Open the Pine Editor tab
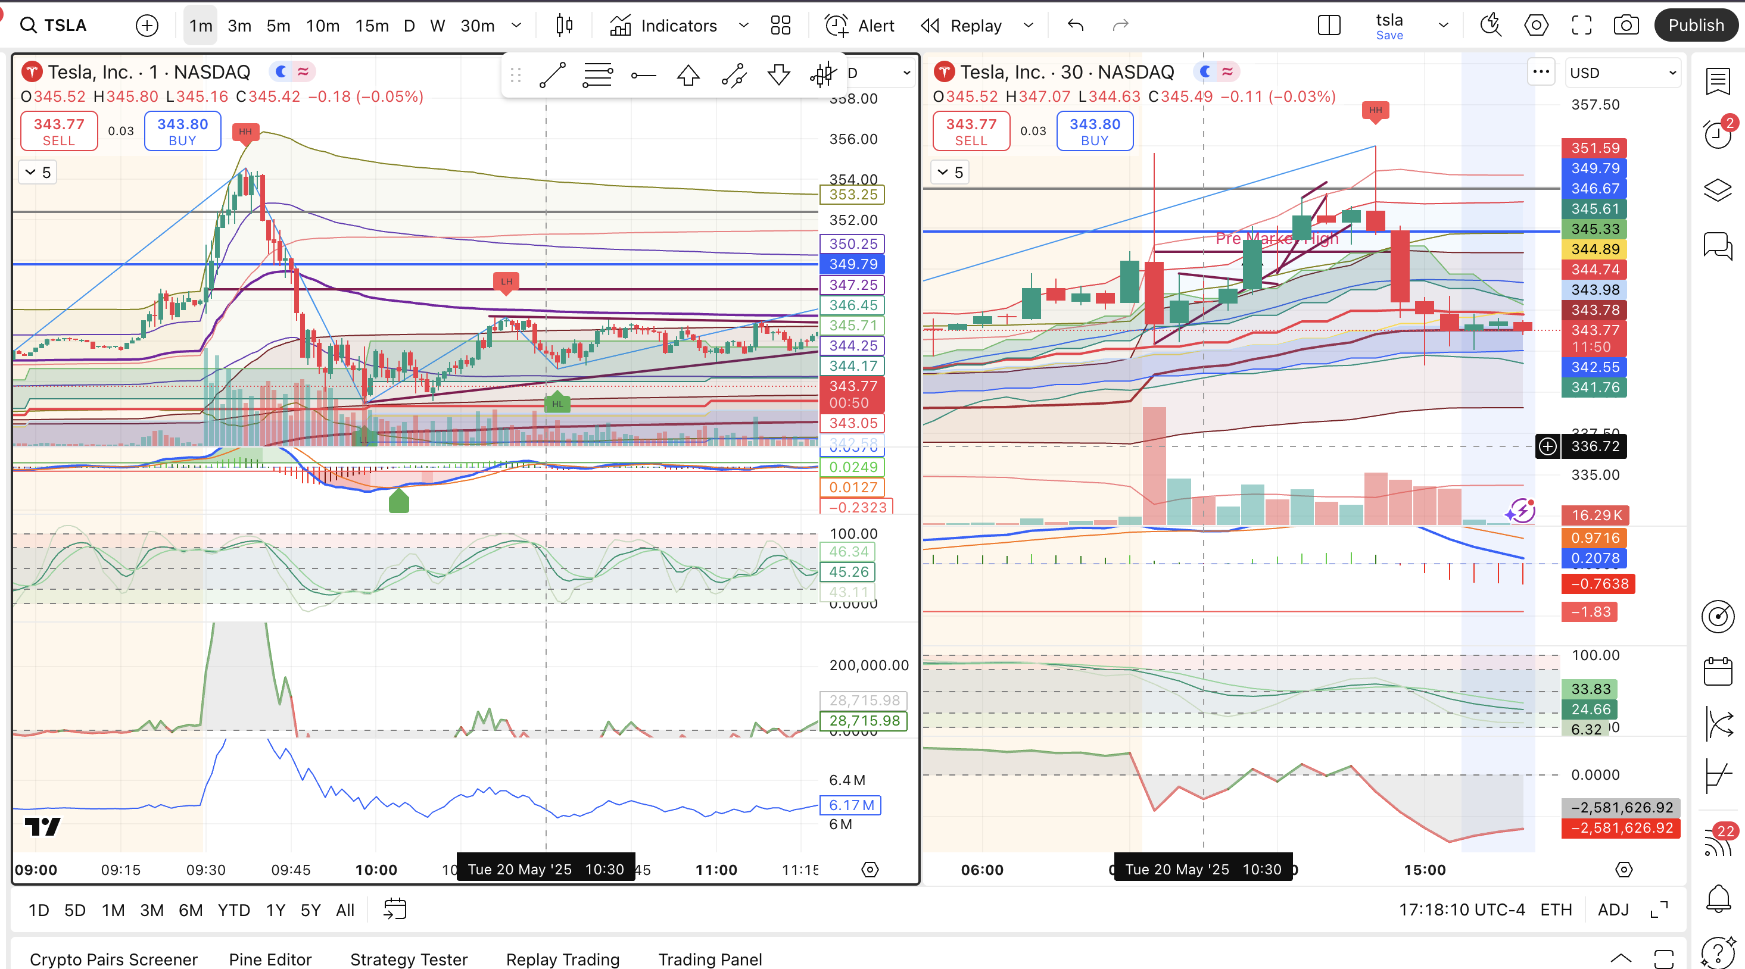The image size is (1745, 969). click(x=270, y=959)
